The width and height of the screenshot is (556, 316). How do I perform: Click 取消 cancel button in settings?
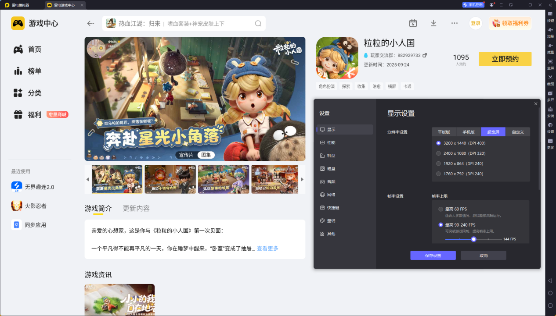tap(484, 256)
